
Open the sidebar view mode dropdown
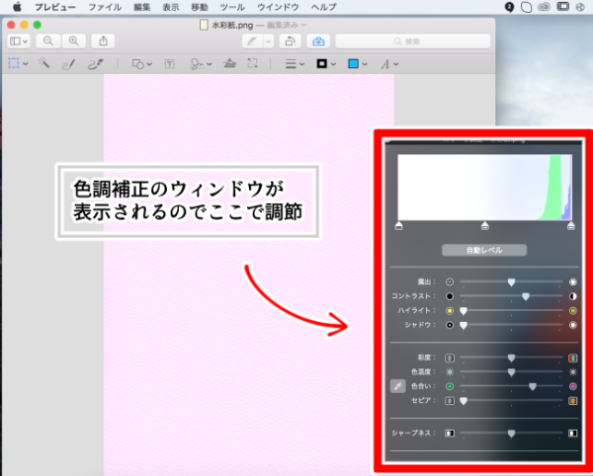(19, 40)
